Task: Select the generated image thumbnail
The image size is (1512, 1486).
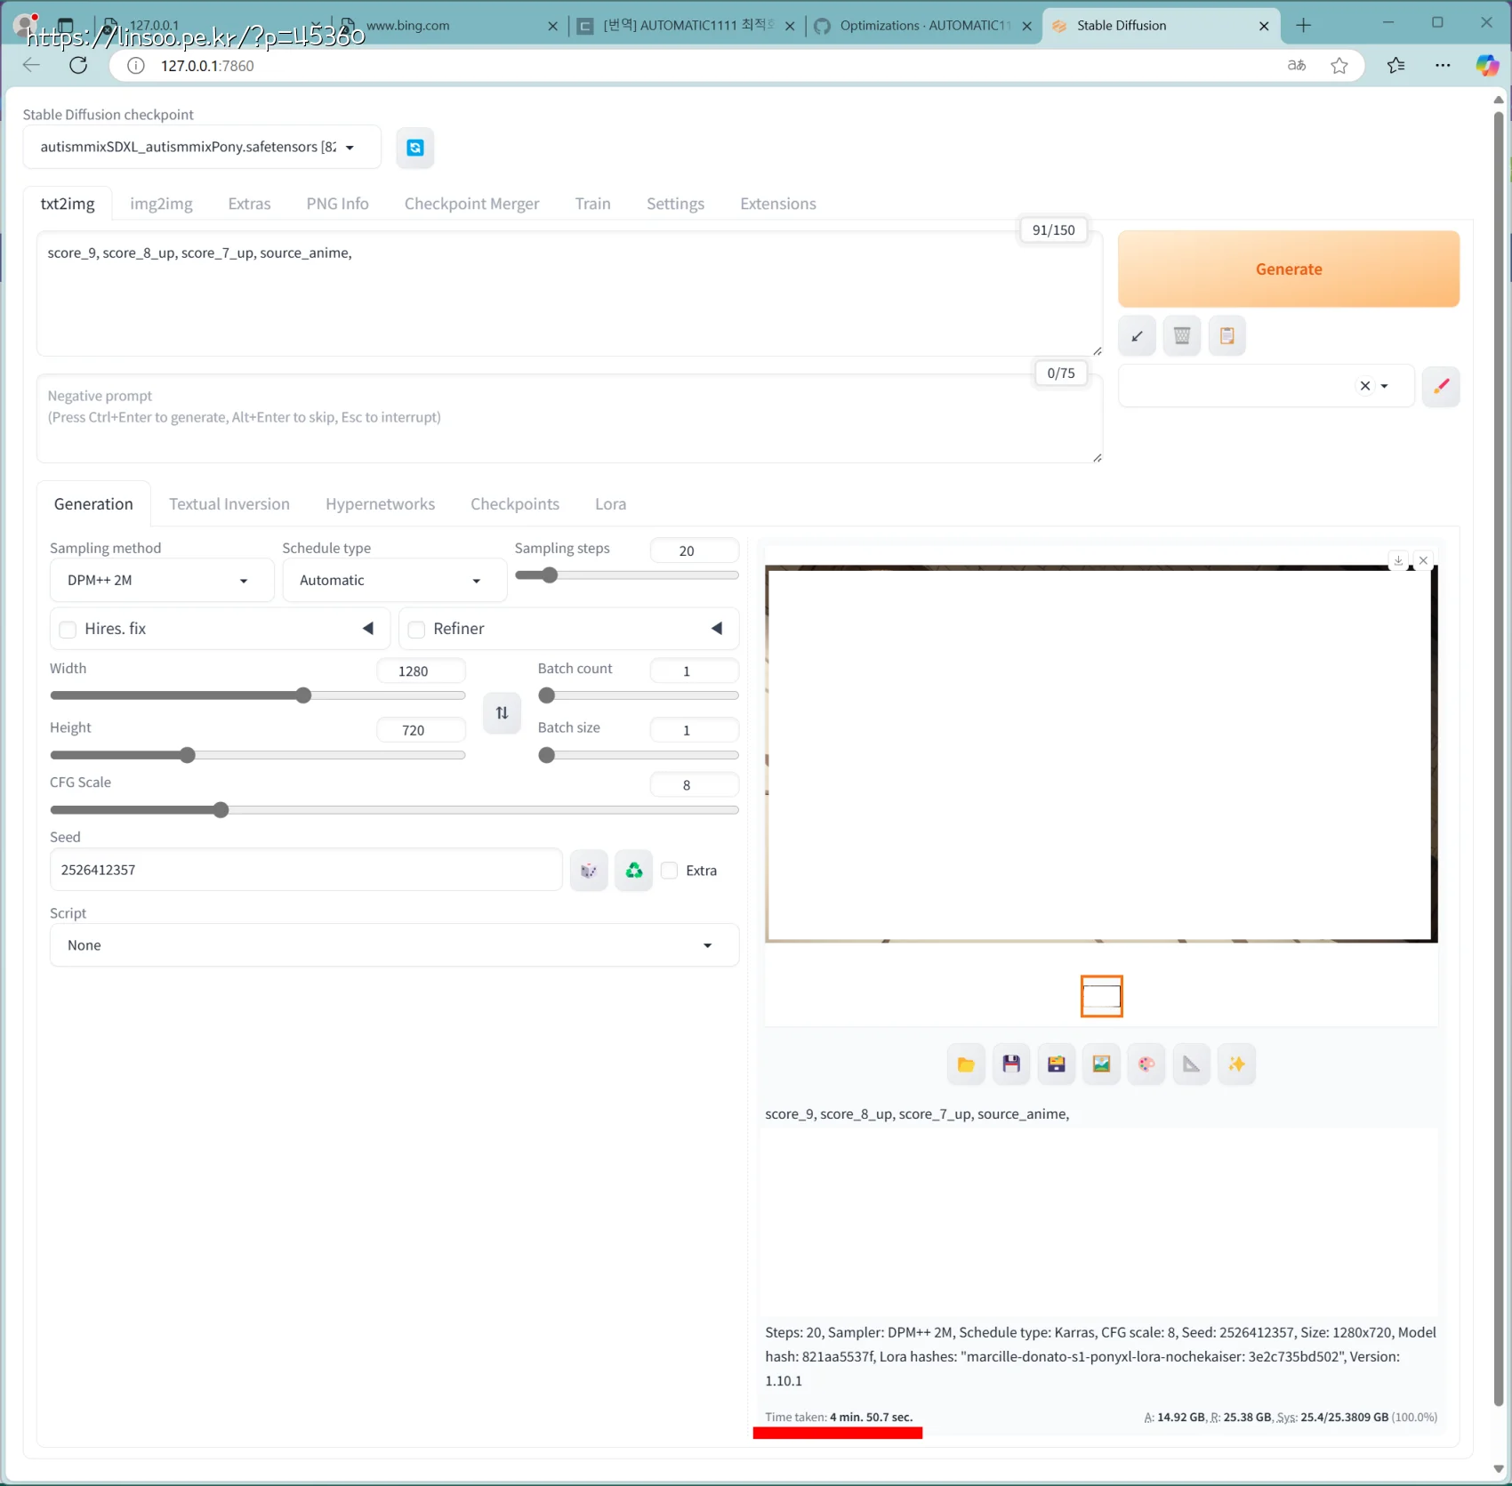Action: (1101, 996)
